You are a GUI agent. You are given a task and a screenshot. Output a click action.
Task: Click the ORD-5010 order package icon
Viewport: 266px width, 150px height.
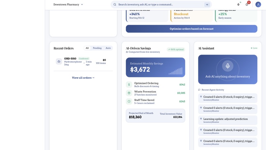pos(59,62)
